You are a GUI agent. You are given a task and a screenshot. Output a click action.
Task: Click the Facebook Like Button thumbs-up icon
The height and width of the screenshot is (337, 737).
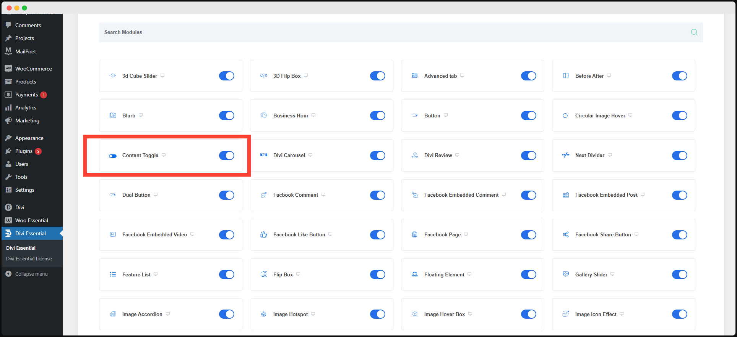[264, 234]
